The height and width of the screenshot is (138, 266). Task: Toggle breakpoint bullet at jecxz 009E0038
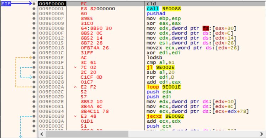pyautogui.click(x=34, y=116)
